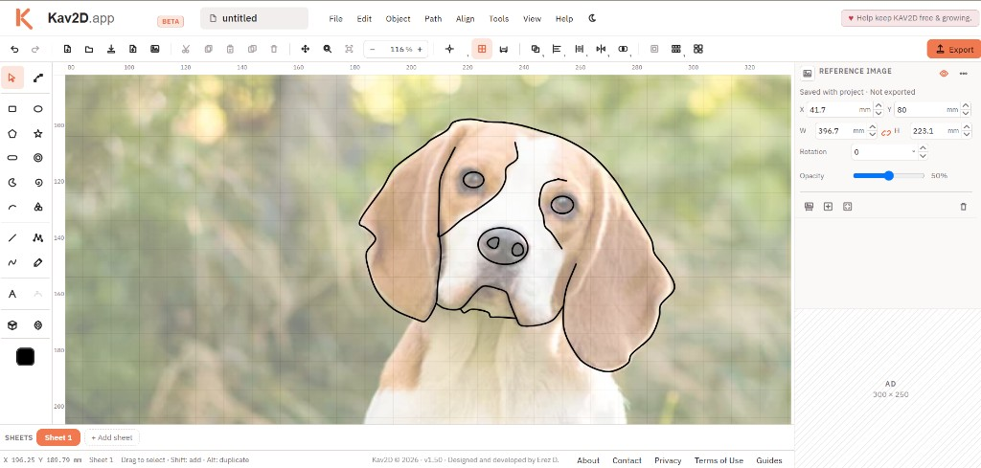Open the View menu

532,19
